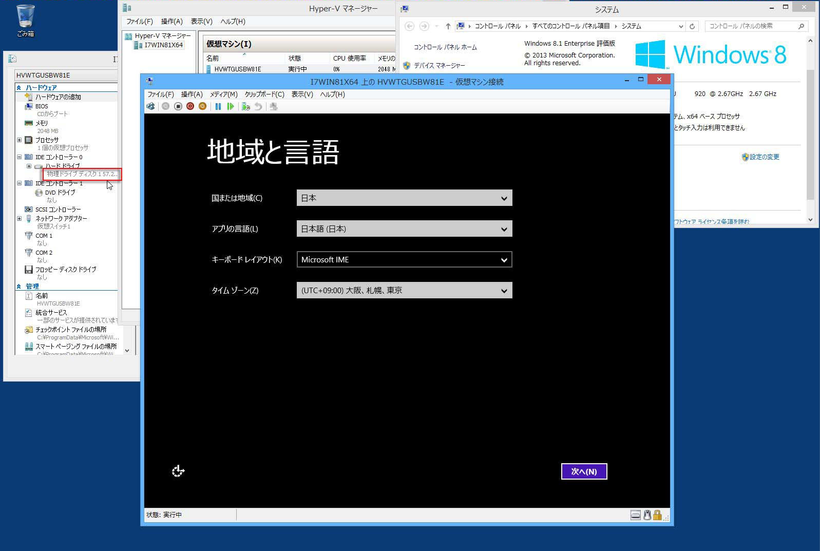Click コントロール パネル ホーム link
This screenshot has height=551, width=820.
tap(445, 47)
